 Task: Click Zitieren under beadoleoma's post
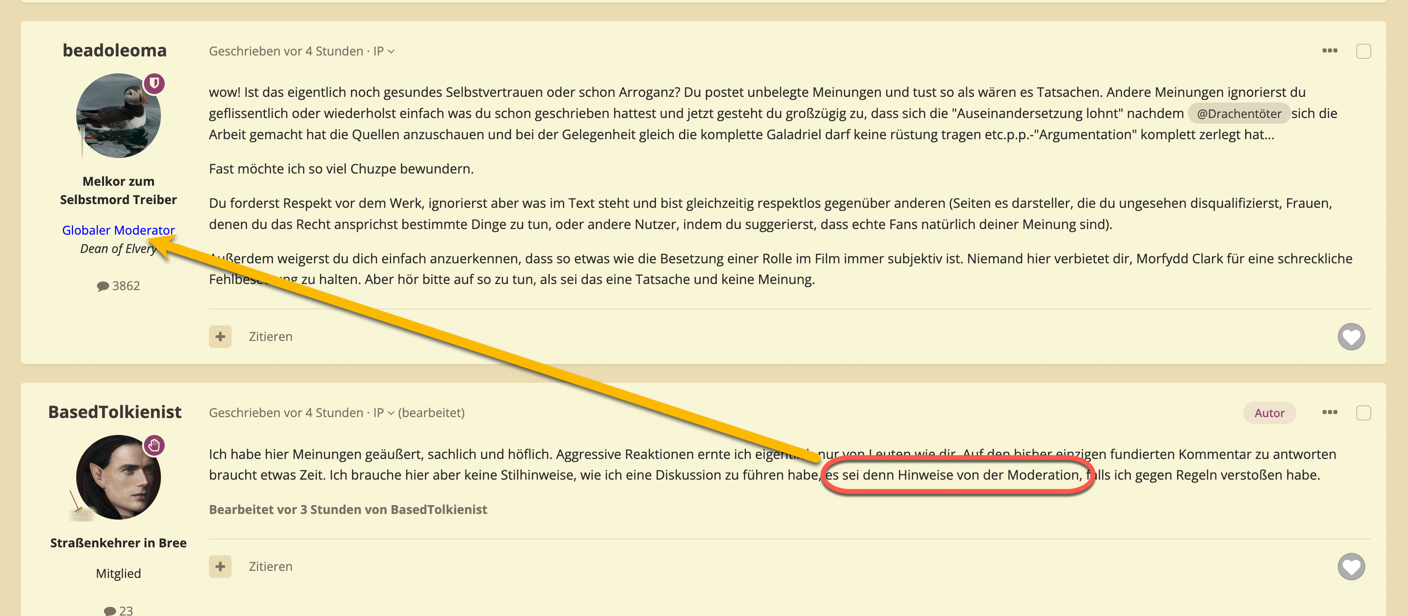point(271,336)
